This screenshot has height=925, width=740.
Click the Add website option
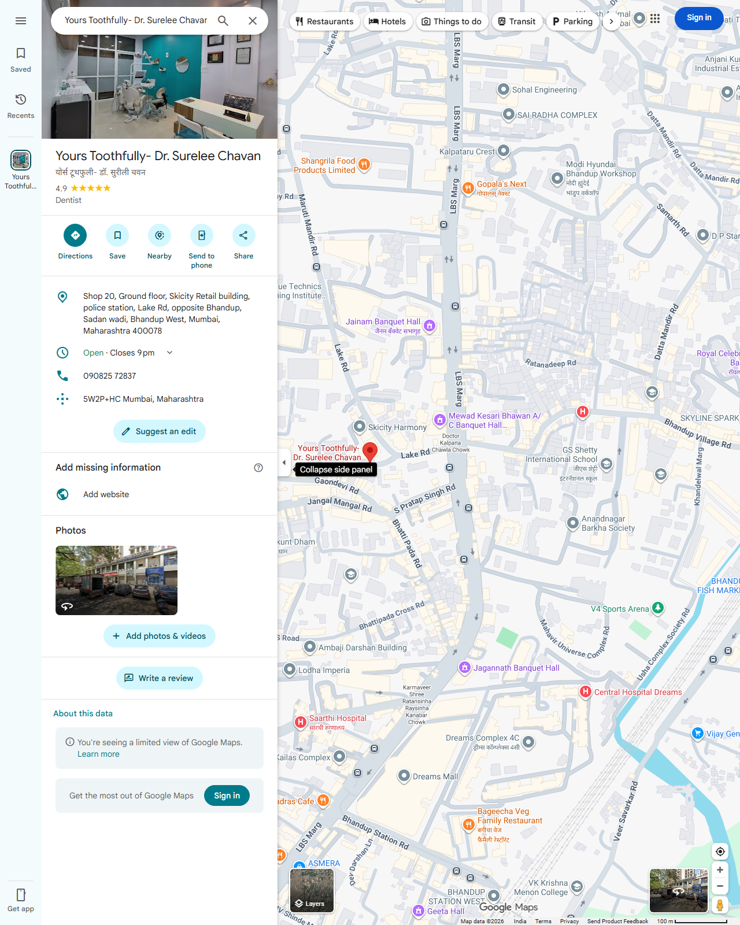click(x=160, y=494)
